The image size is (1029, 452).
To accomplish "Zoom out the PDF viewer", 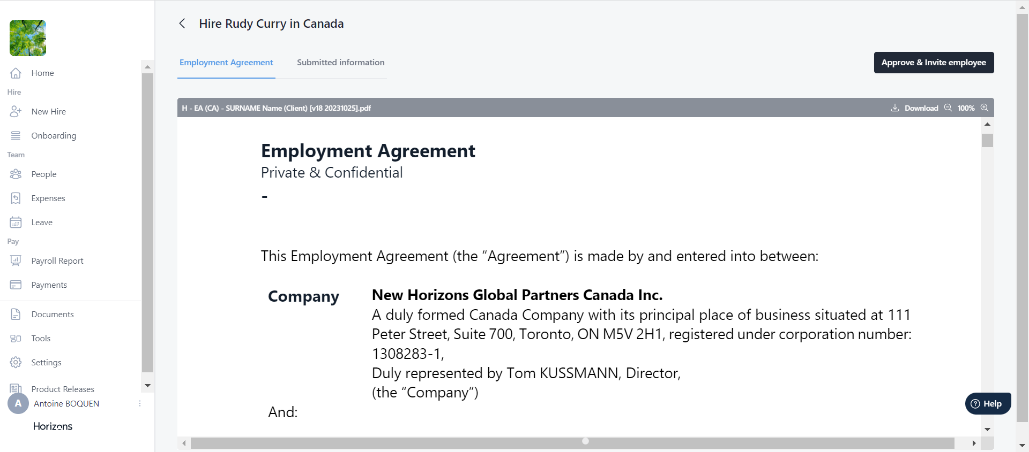I will (x=948, y=108).
